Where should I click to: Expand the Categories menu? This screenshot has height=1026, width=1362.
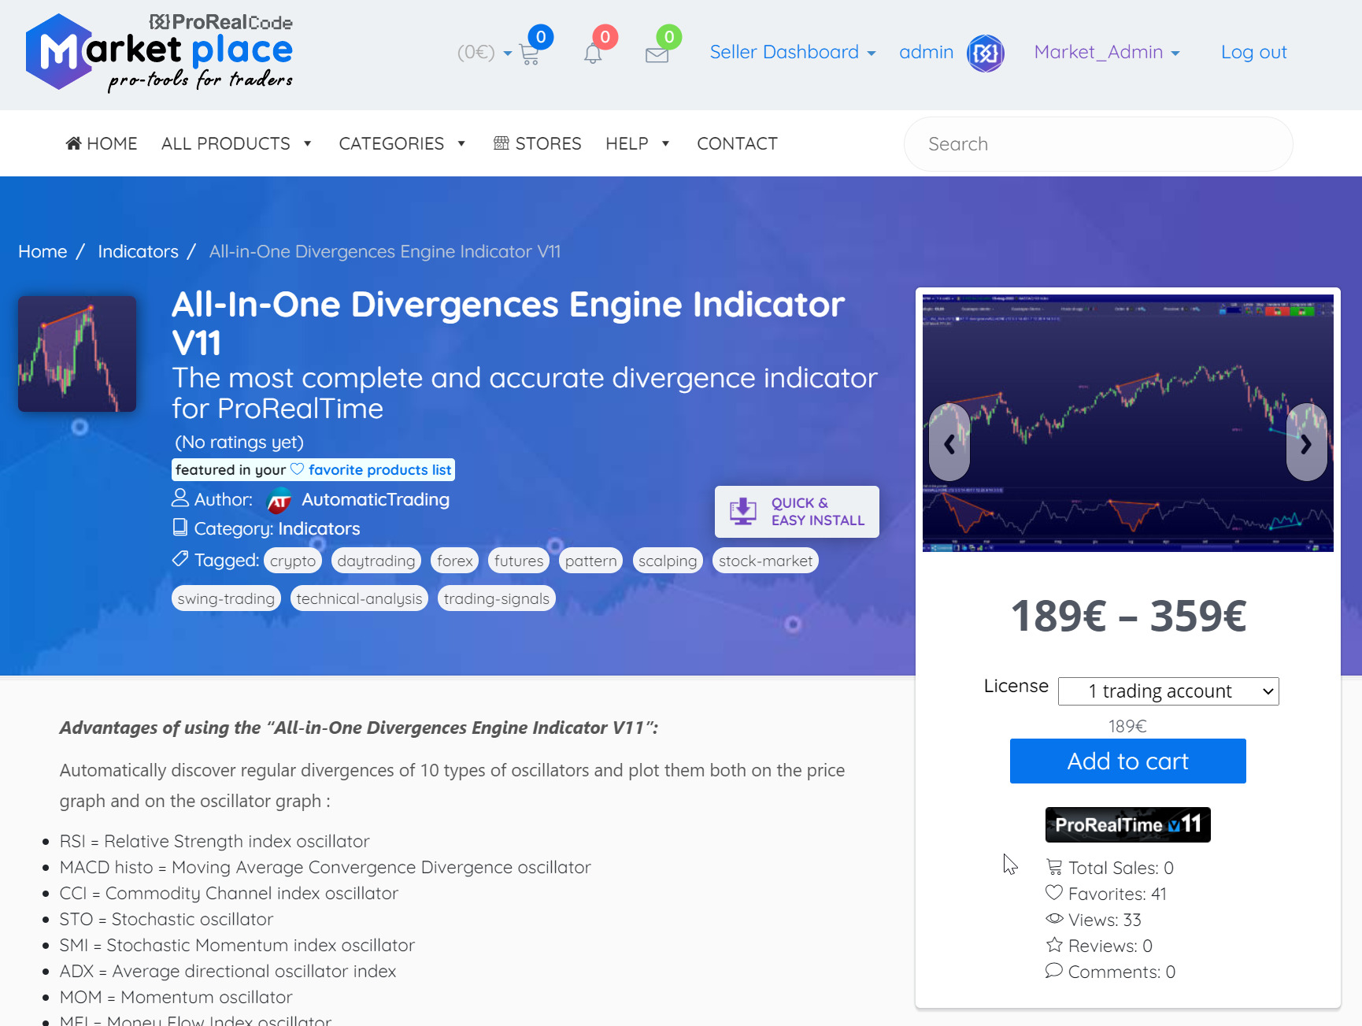[x=402, y=143]
